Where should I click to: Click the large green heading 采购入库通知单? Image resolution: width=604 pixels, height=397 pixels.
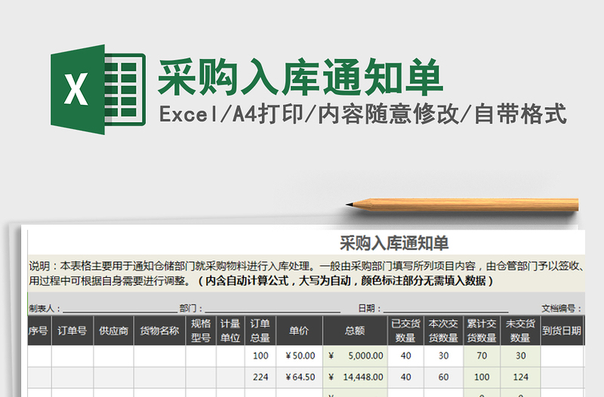pos(300,78)
